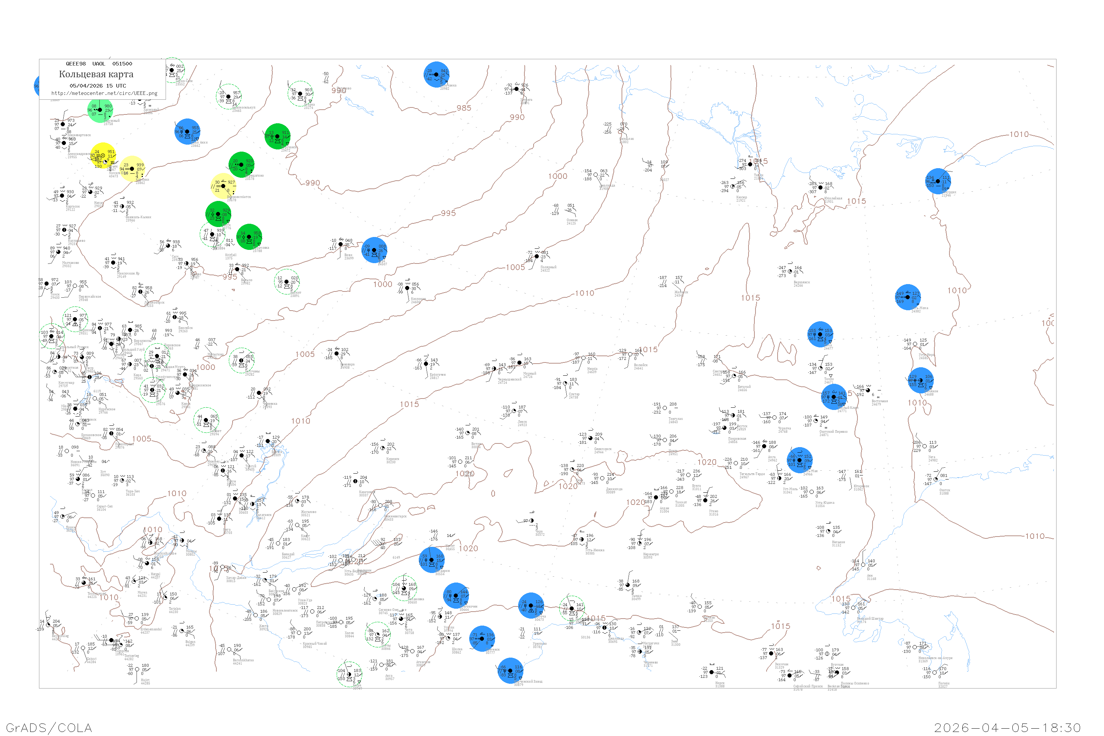Click the blue marker at Оймякон station
The width and height of the screenshot is (1104, 736).
[x=920, y=380]
